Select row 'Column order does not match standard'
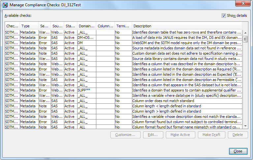 click(123, 101)
